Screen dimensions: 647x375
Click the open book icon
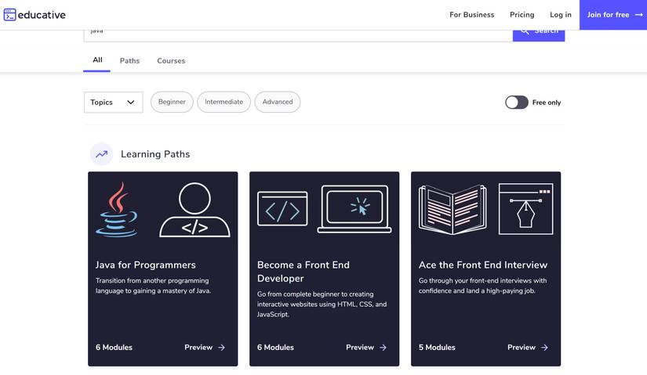click(x=453, y=209)
